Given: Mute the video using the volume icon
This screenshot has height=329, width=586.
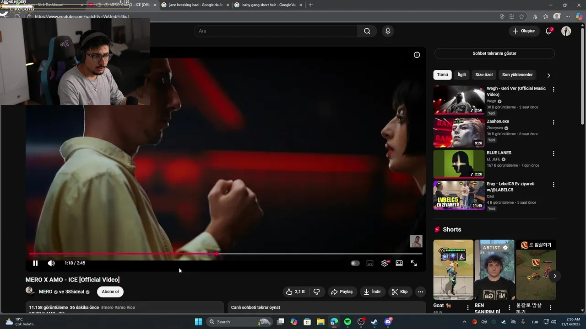Looking at the screenshot, I should 51,263.
